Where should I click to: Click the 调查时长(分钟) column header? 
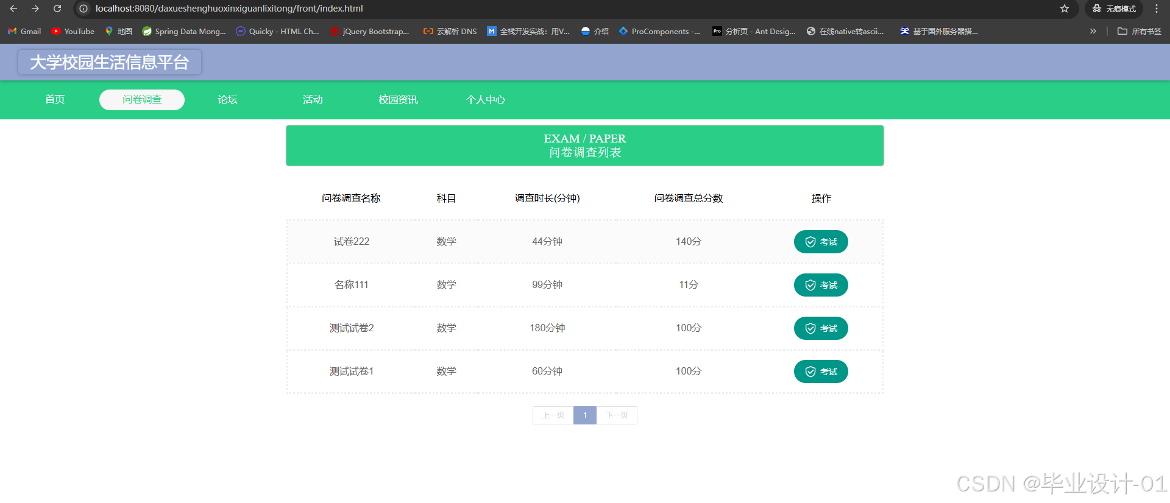tap(547, 198)
